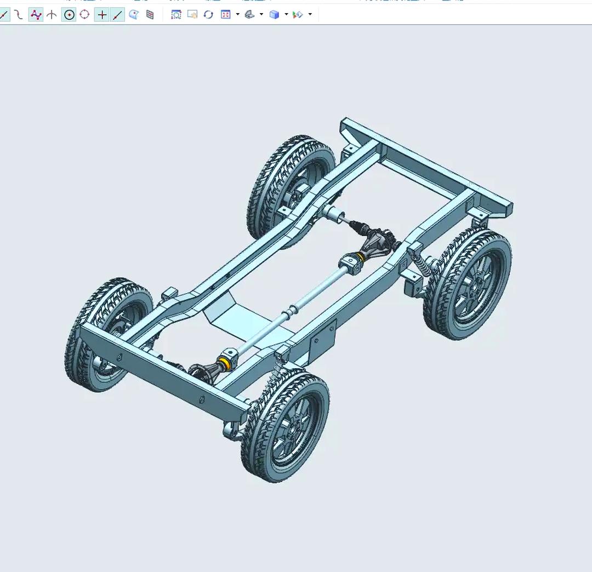Image resolution: width=592 pixels, height=572 pixels.
Task: Enable the Quadrant Point snap icon
Action: click(84, 15)
